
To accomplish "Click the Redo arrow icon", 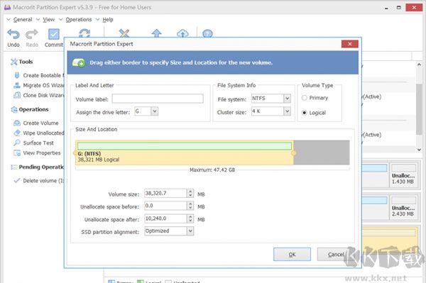I will pyautogui.click(x=32, y=35).
